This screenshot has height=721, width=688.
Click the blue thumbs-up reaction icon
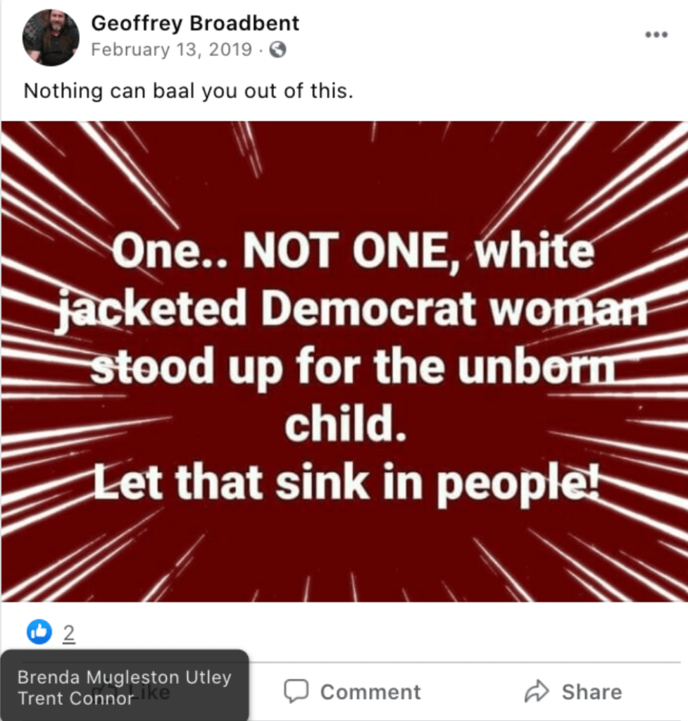point(39,631)
